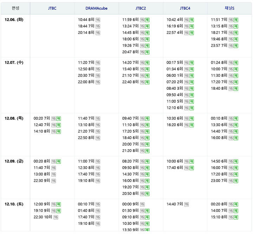The width and height of the screenshot is (253, 234).
Task: Click the 재 rerun badge beside 채널S 15:10 8회
Action: 236,217
